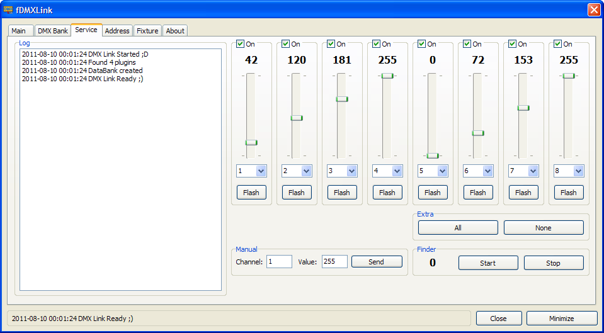Toggle the On checkbox above value 153
Screen dimensions: 604x333
tap(512, 44)
